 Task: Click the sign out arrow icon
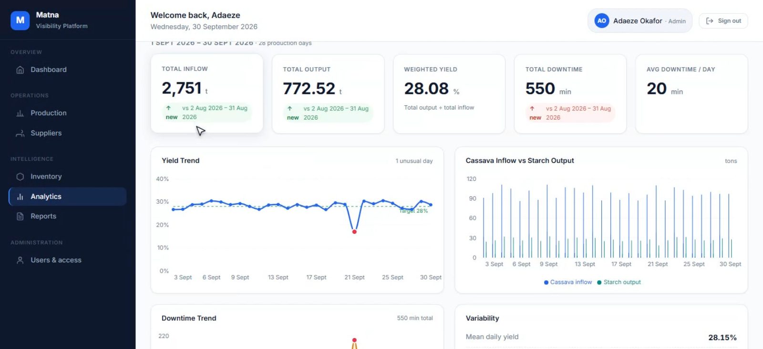(710, 21)
